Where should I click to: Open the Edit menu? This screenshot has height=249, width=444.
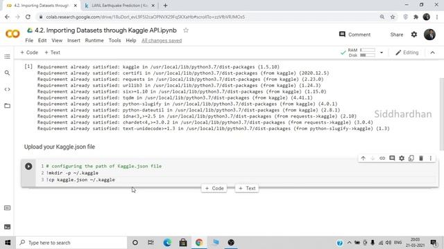(42, 40)
